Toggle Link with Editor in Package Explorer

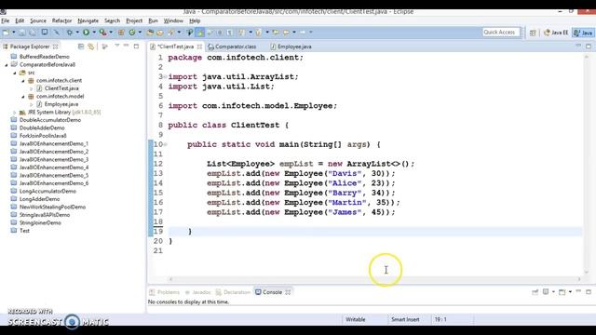pos(91,47)
